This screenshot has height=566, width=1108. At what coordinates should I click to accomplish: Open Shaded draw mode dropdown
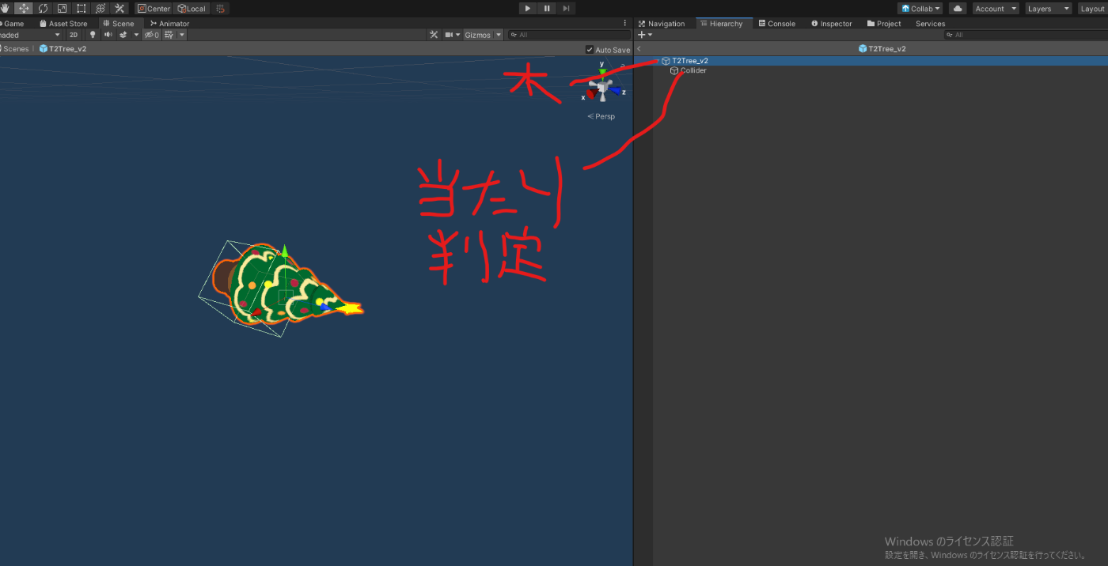coord(30,35)
